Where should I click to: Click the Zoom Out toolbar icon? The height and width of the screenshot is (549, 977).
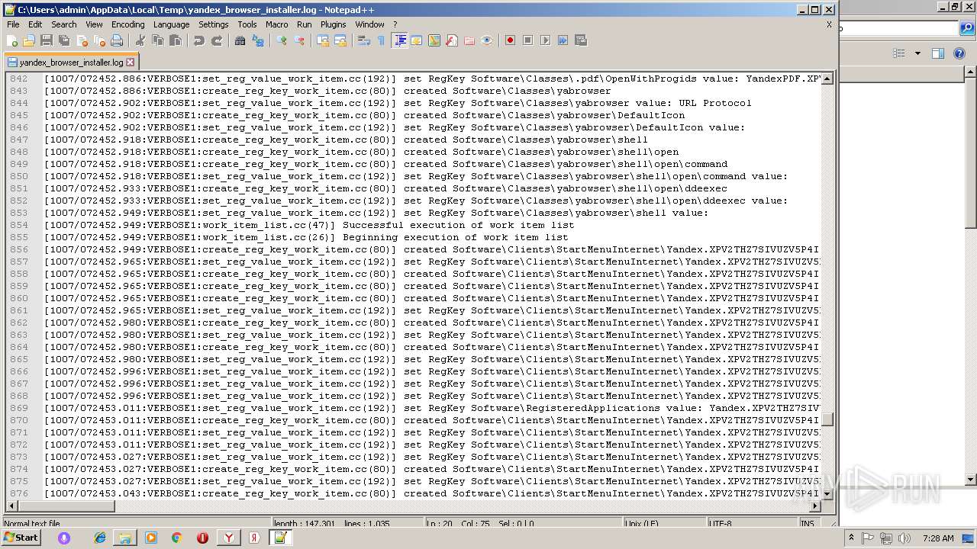[x=299, y=40]
